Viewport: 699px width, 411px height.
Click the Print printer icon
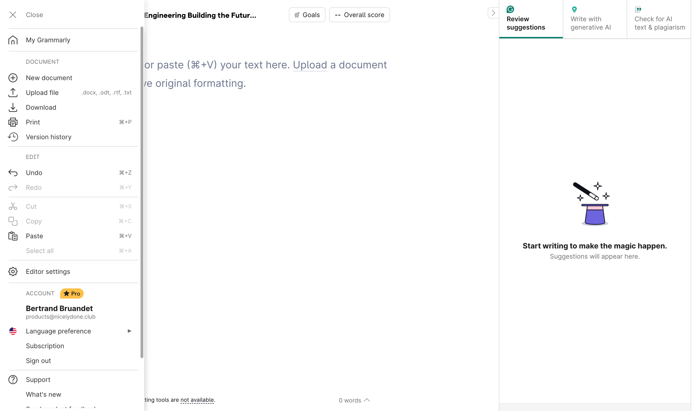click(x=13, y=122)
